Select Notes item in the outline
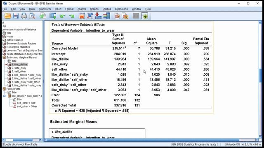Viewport: 264px width, 148px height. (x=10, y=37)
